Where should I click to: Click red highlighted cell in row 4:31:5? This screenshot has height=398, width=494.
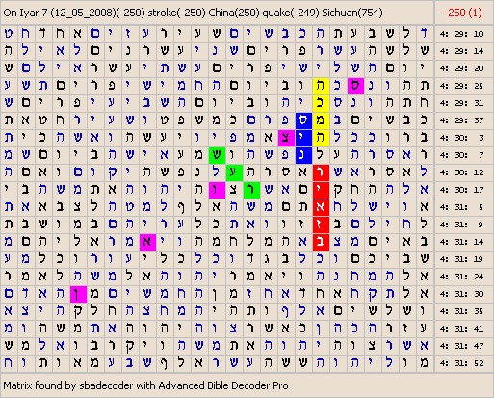[321, 207]
